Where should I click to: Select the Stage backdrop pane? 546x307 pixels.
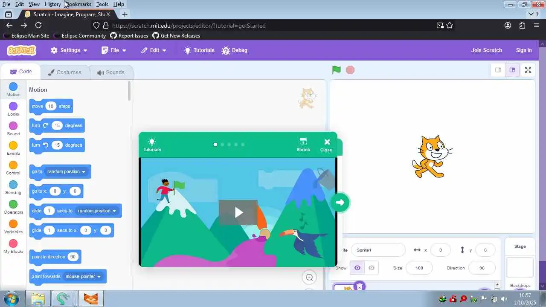520,263
